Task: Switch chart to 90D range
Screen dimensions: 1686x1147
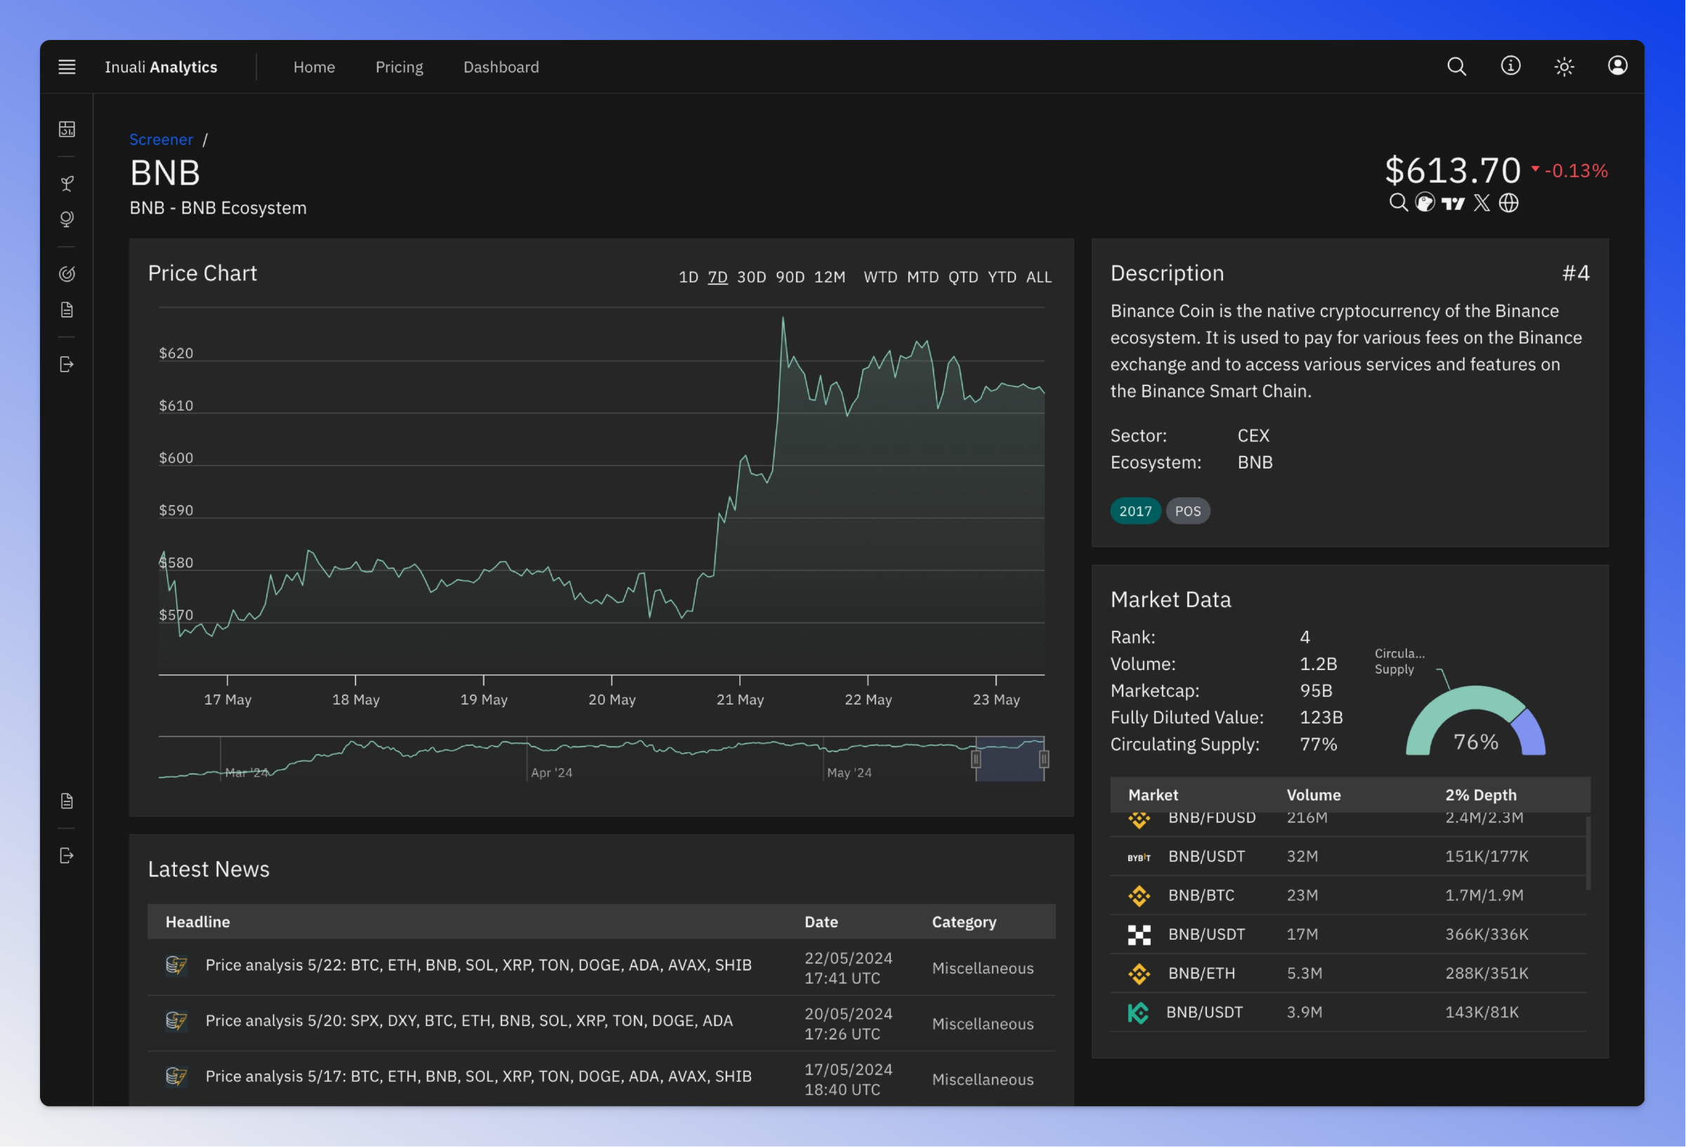Action: 790,277
